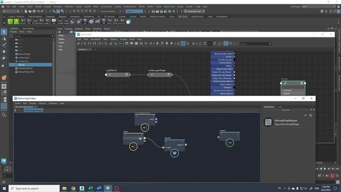The width and height of the screenshot is (341, 192).
Task: Click the Maya M logo at left bottom
Action: click(x=4, y=161)
